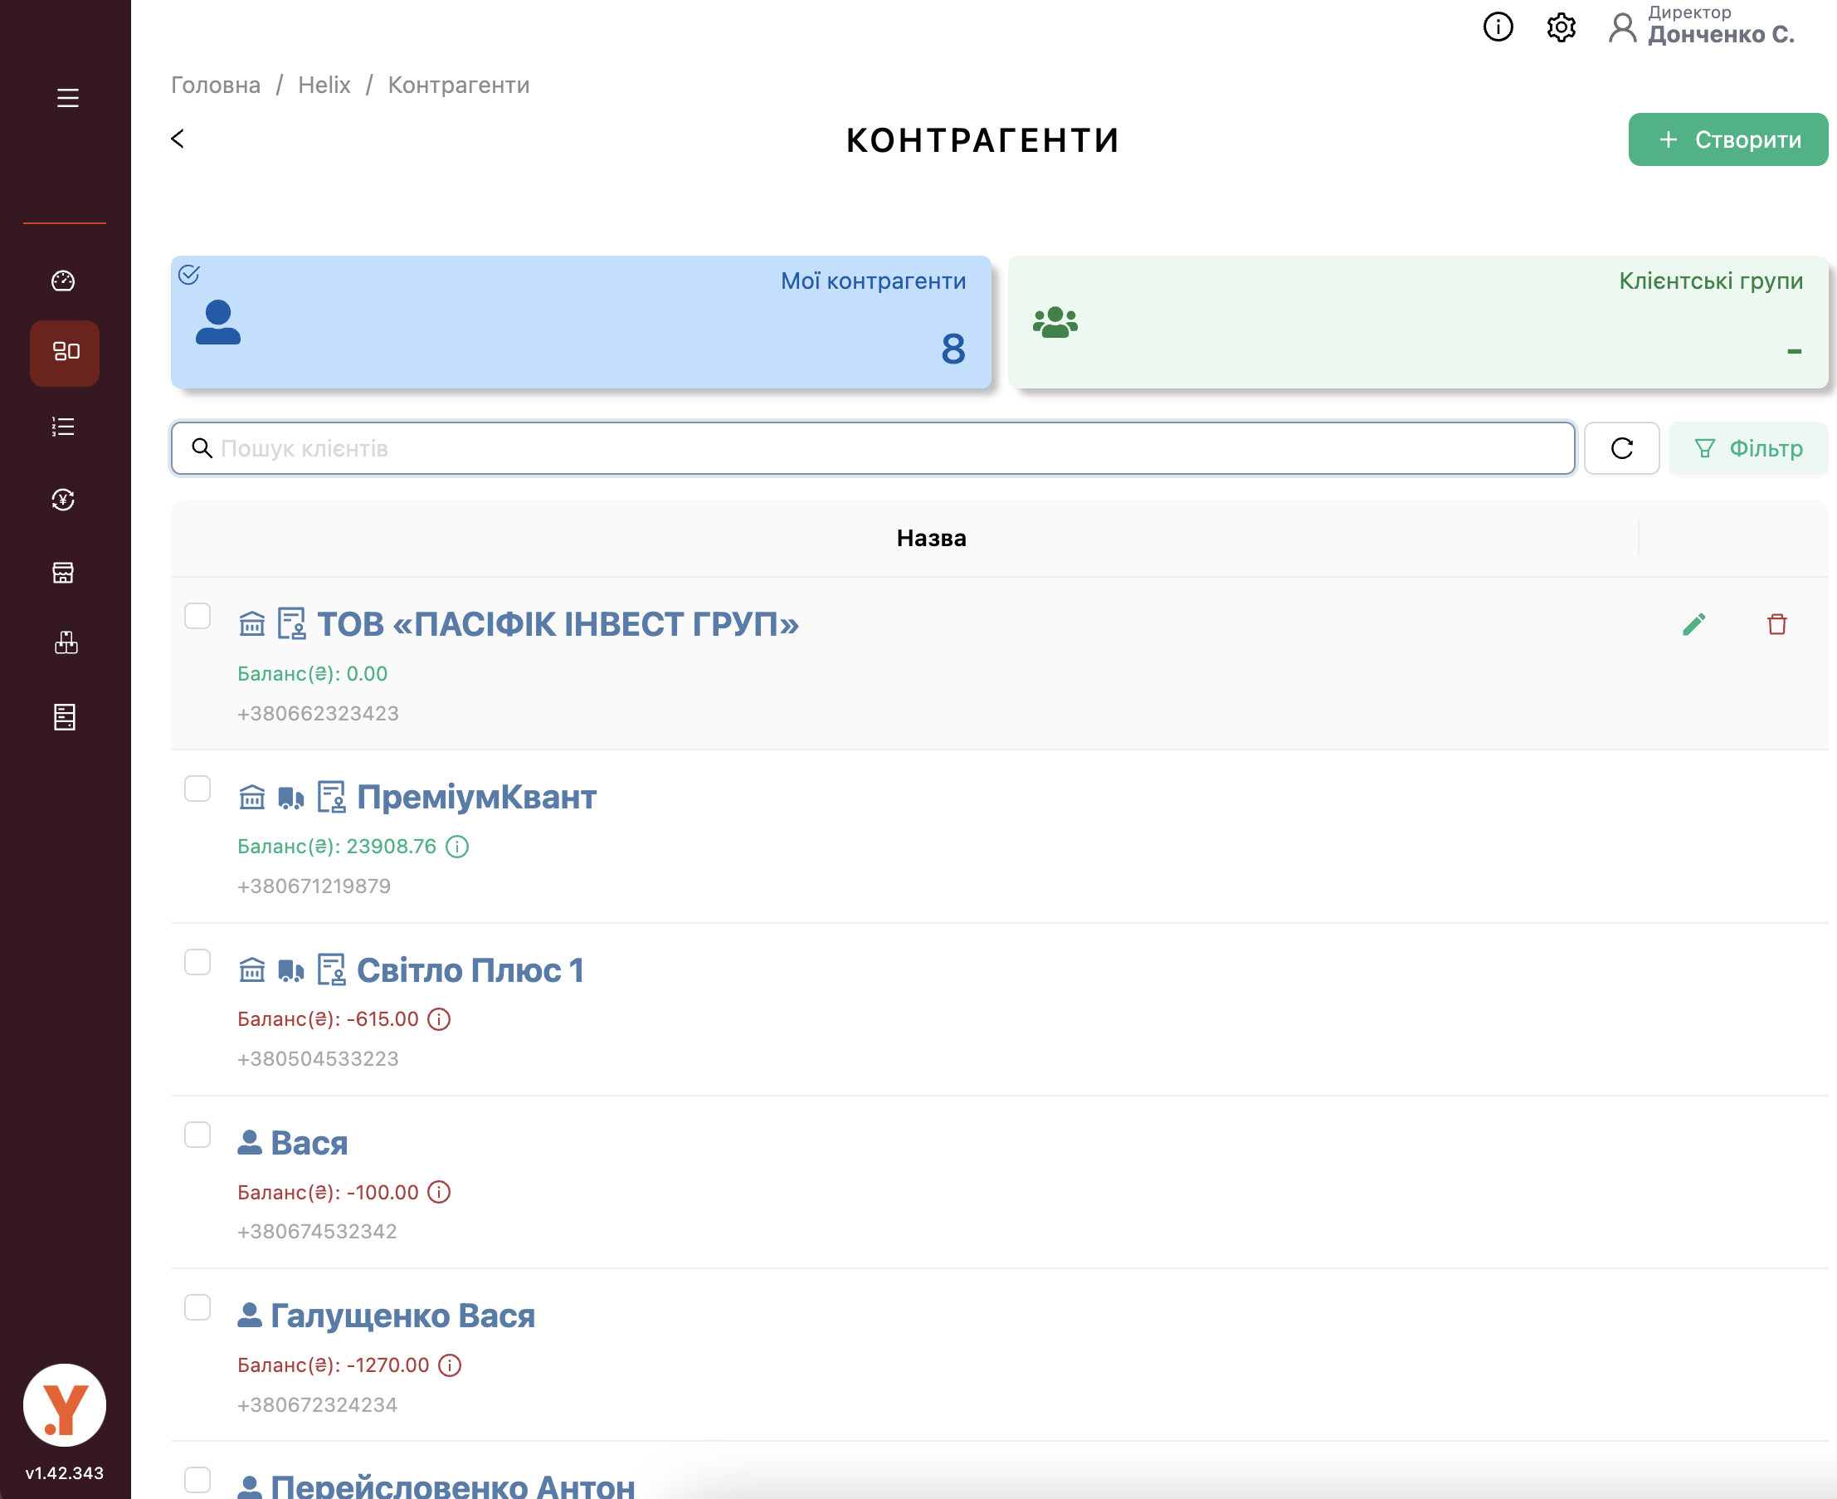This screenshot has width=1837, height=1499.
Task: Tick the checkbox next to Галущенко Вася
Action: pos(197,1307)
